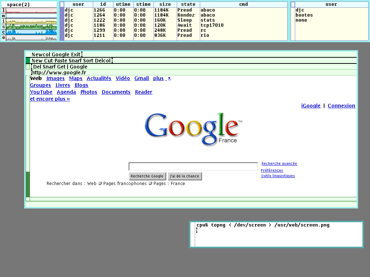This screenshot has height=277, width=370.
Task: Click the red load graph labeled l
Action: pos(31,10)
